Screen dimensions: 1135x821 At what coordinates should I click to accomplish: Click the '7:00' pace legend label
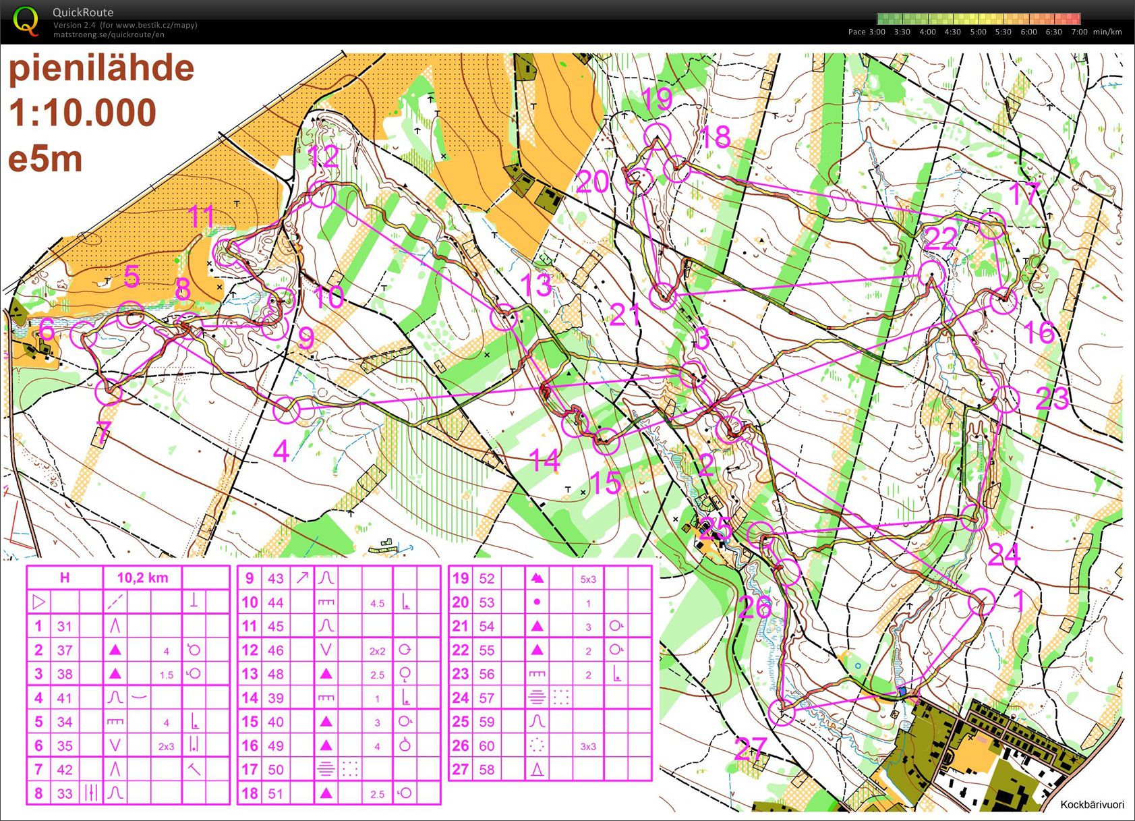(x=1079, y=32)
